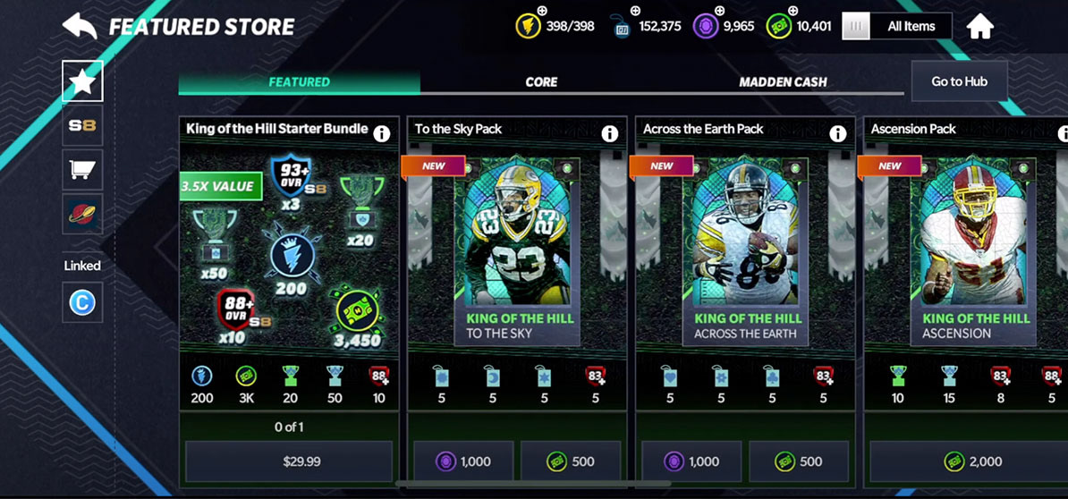Screen dimensions: 1068x499
Task: Select the planet sidebar icon
Action: [x=82, y=214]
